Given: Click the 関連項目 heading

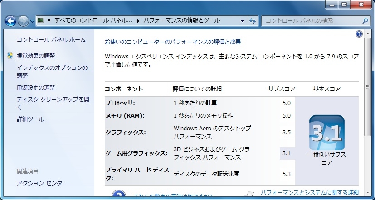Looking at the screenshot, I should coord(28,171).
